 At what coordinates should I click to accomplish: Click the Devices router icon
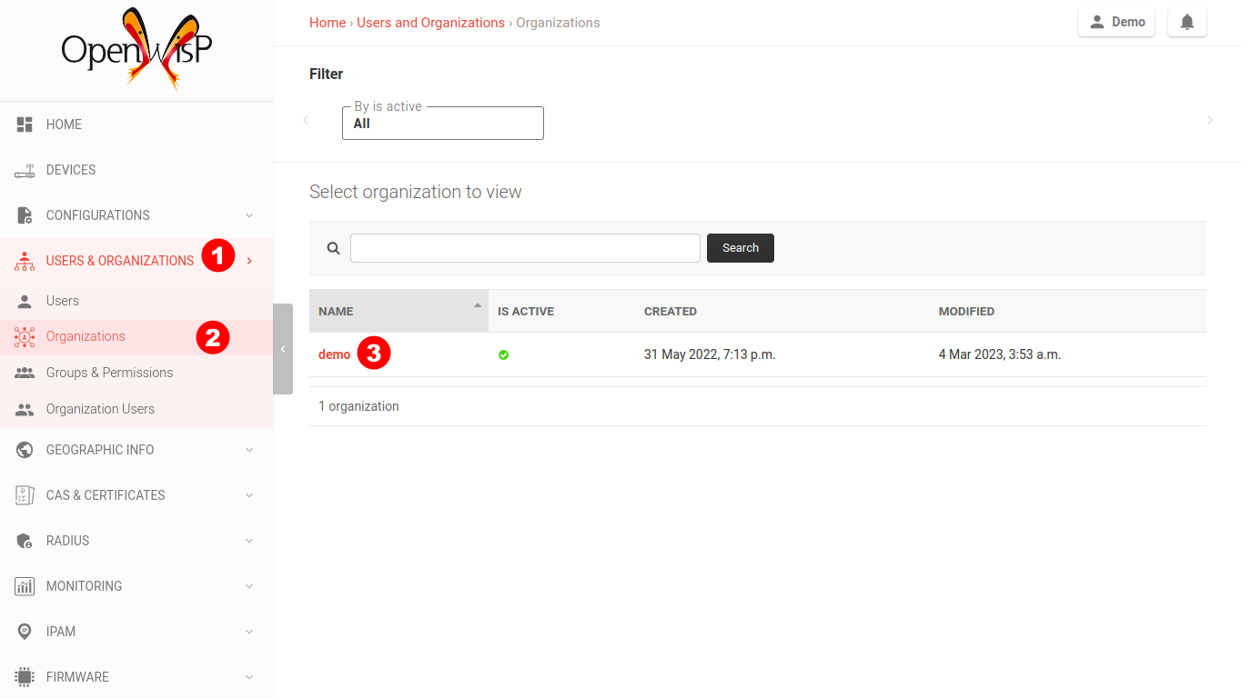coord(25,170)
